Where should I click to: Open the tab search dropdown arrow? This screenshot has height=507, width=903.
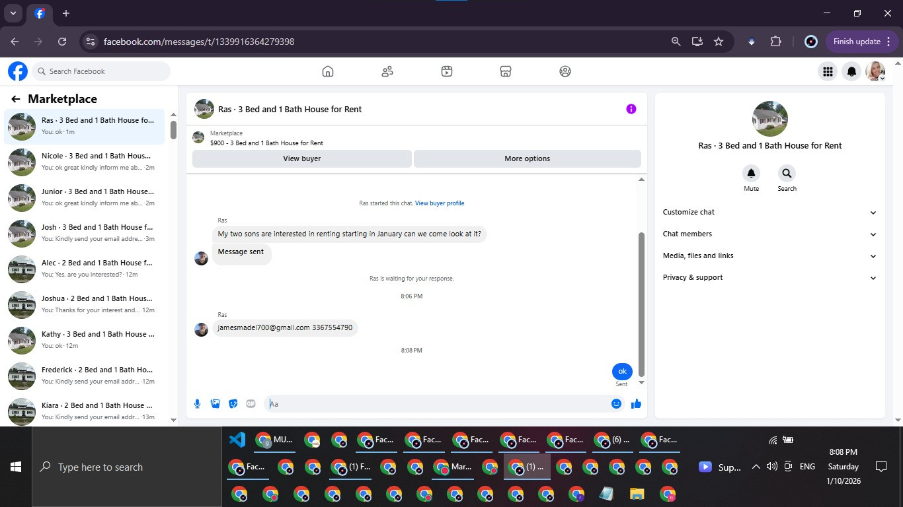(x=13, y=13)
